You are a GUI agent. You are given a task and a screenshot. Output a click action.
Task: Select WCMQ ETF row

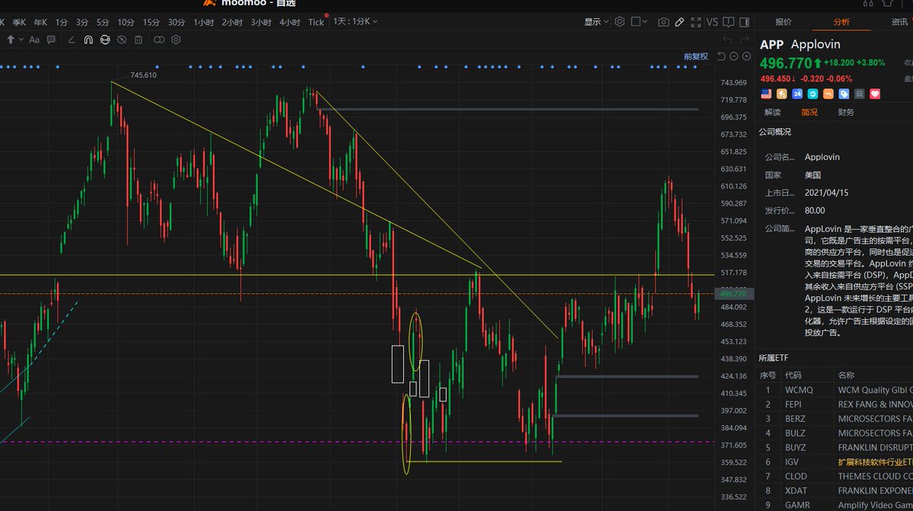(x=835, y=390)
